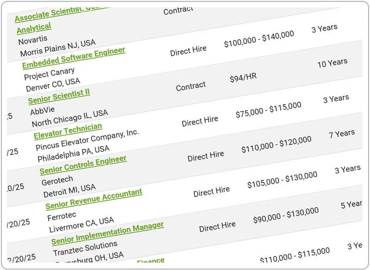The height and width of the screenshot is (270, 370).
Task: Select the Senior Revenue Accountant link
Action: pyautogui.click(x=94, y=199)
